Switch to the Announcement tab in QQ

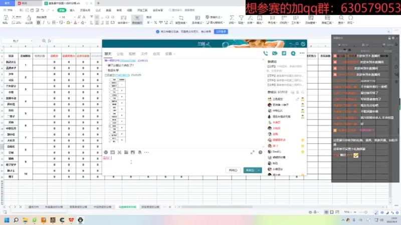pos(120,54)
